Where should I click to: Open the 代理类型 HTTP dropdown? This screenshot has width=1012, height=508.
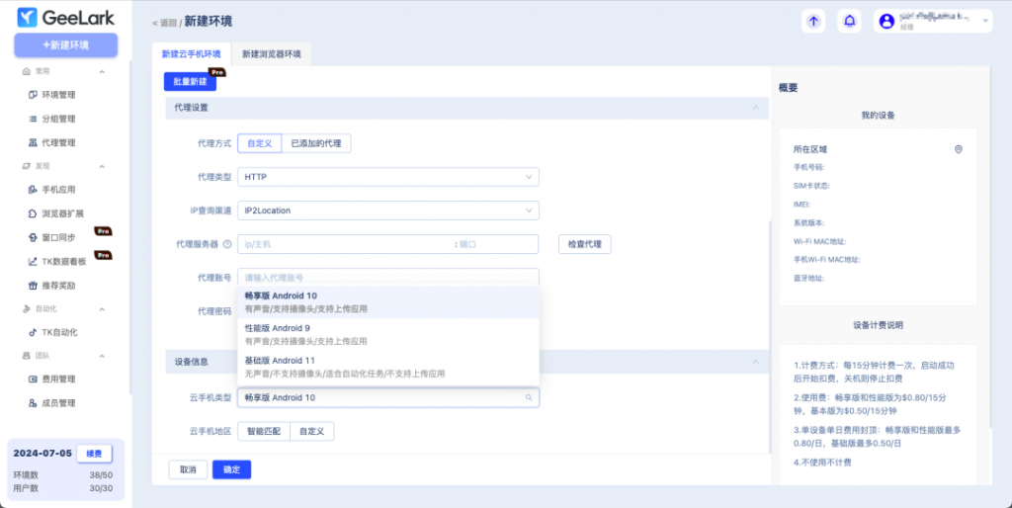tap(388, 177)
